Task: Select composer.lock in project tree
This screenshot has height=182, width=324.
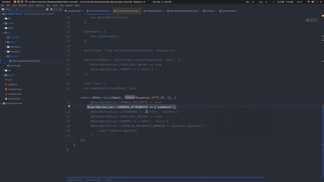Action: (x=13, y=94)
